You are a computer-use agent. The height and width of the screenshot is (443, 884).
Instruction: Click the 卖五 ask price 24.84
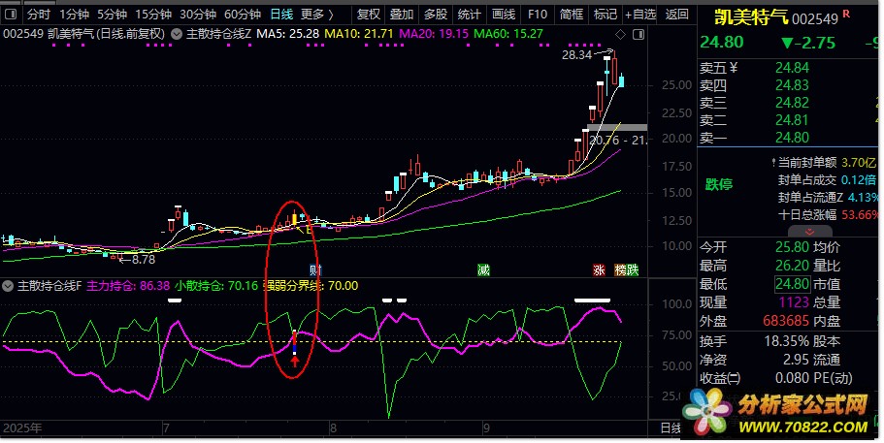click(792, 68)
